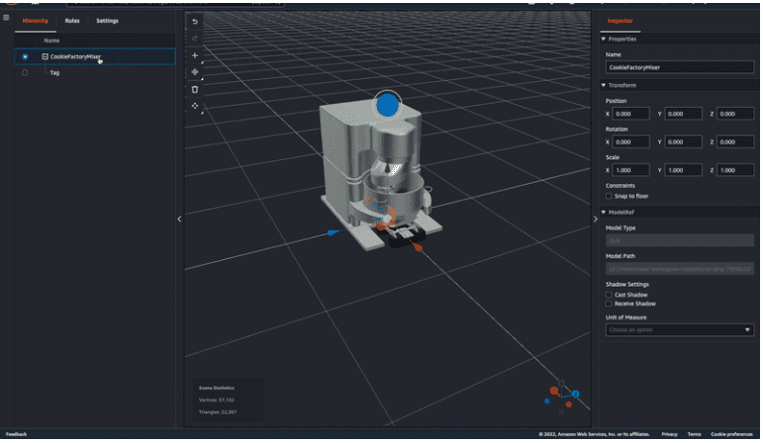Viewport: 763px width, 443px height.
Task: Click Position Z value field
Action: coord(735,114)
